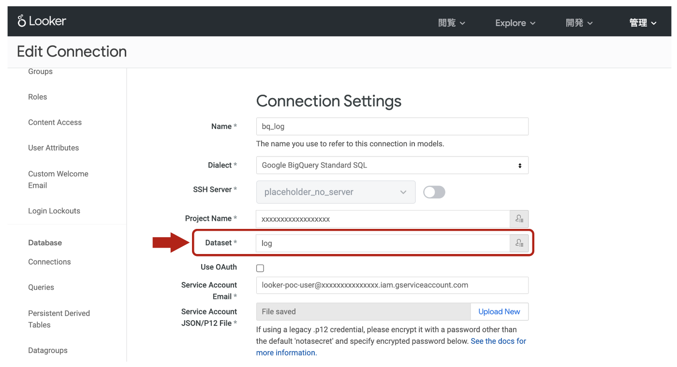
Task: Click the Service Account Email field
Action: [392, 285]
